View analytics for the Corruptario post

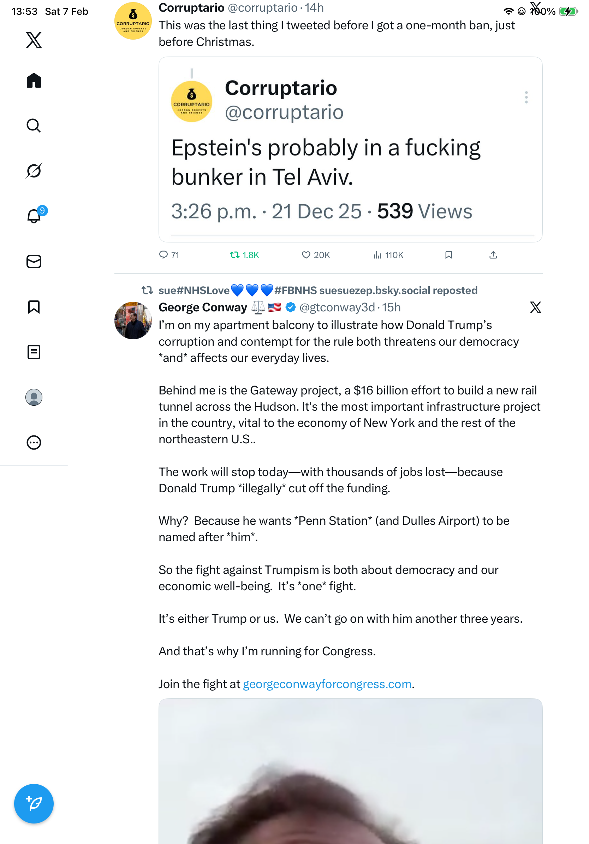click(377, 255)
